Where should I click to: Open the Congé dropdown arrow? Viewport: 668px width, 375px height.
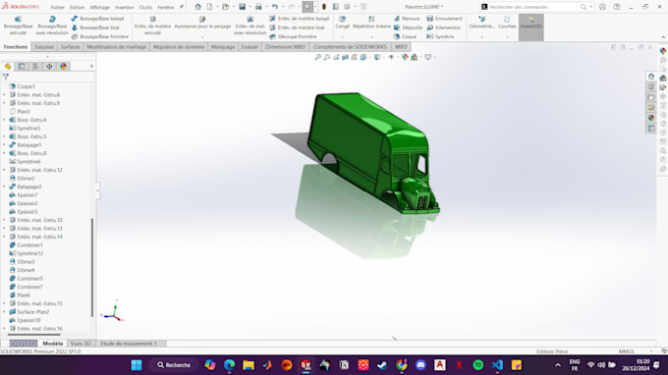point(342,37)
